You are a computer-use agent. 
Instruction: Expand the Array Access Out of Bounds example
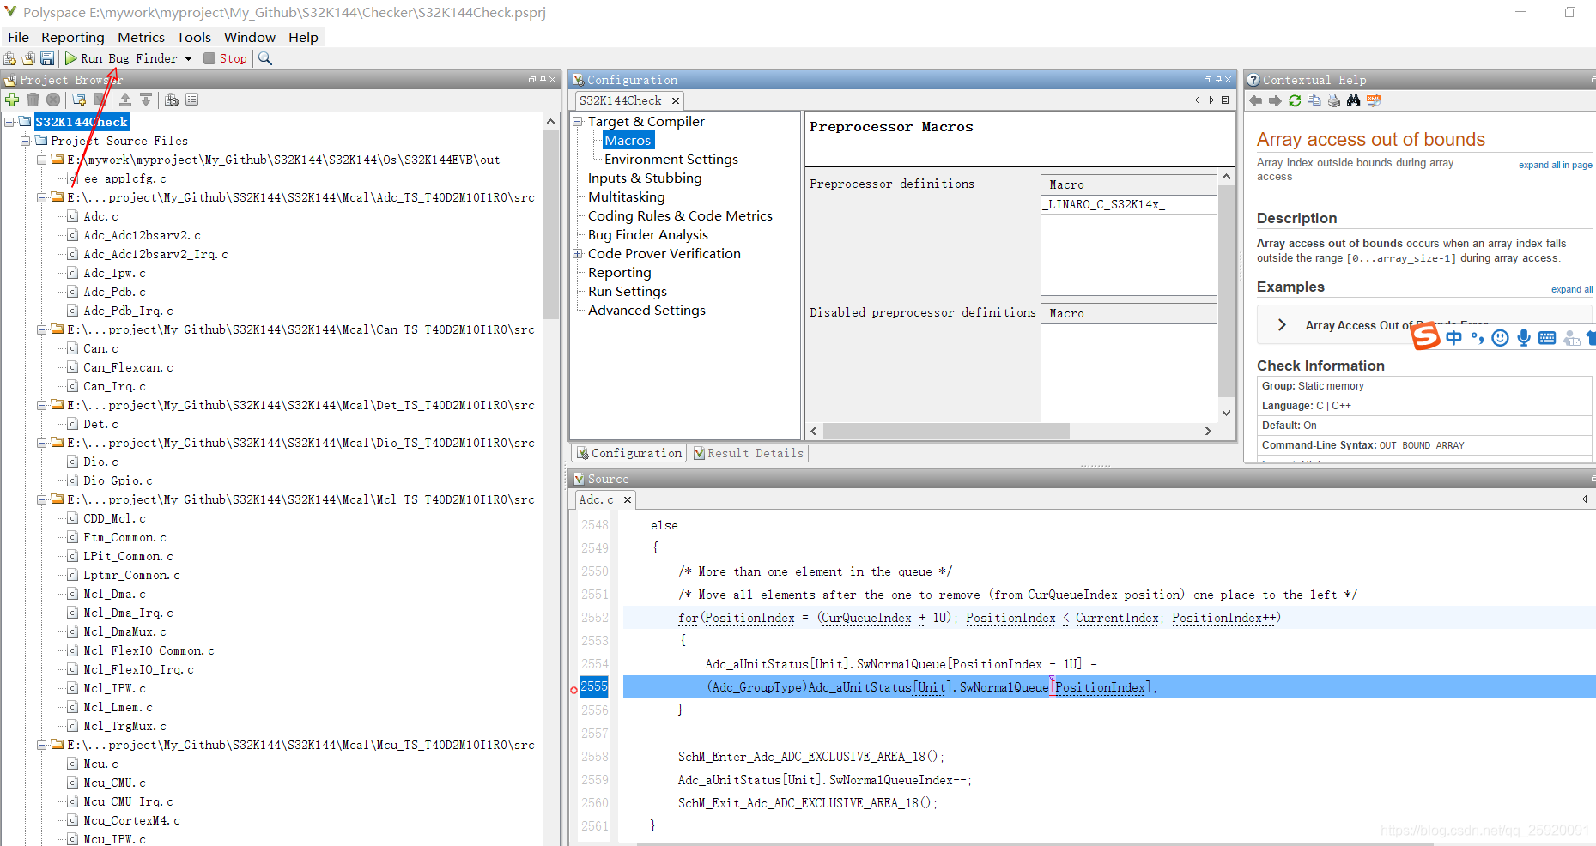coord(1282,325)
